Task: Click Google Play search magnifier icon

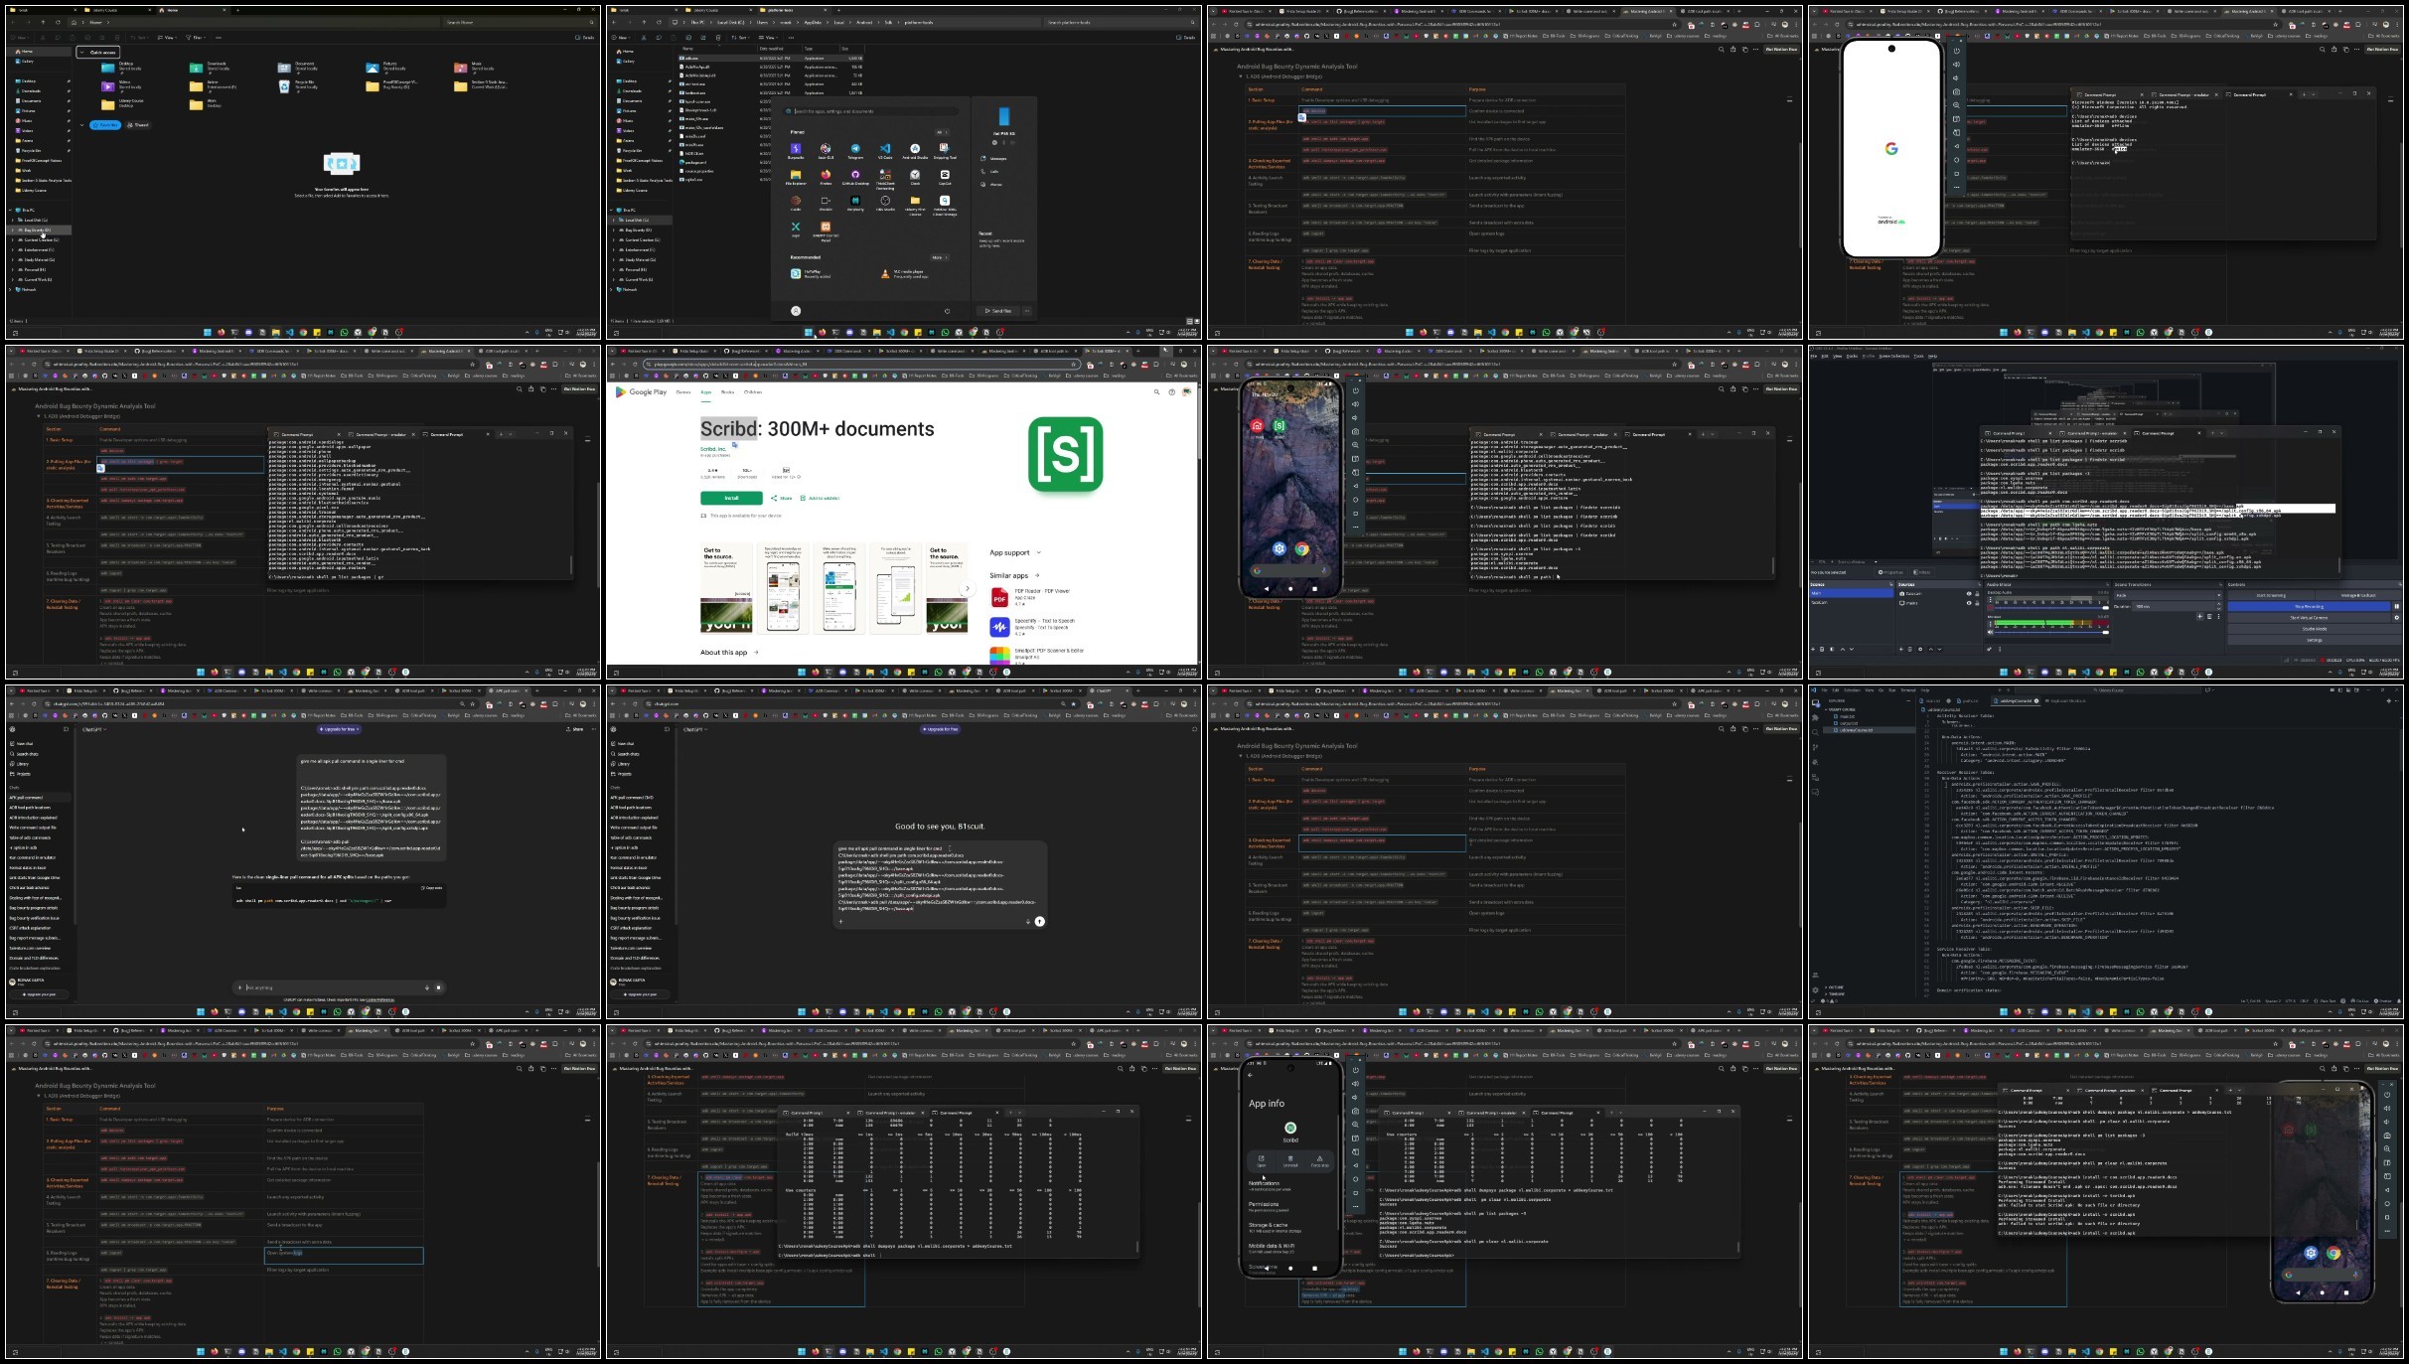Action: [x=1156, y=392]
